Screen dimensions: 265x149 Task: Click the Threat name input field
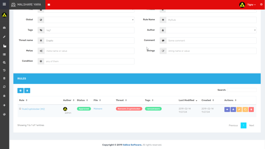pyautogui.click(x=89, y=41)
